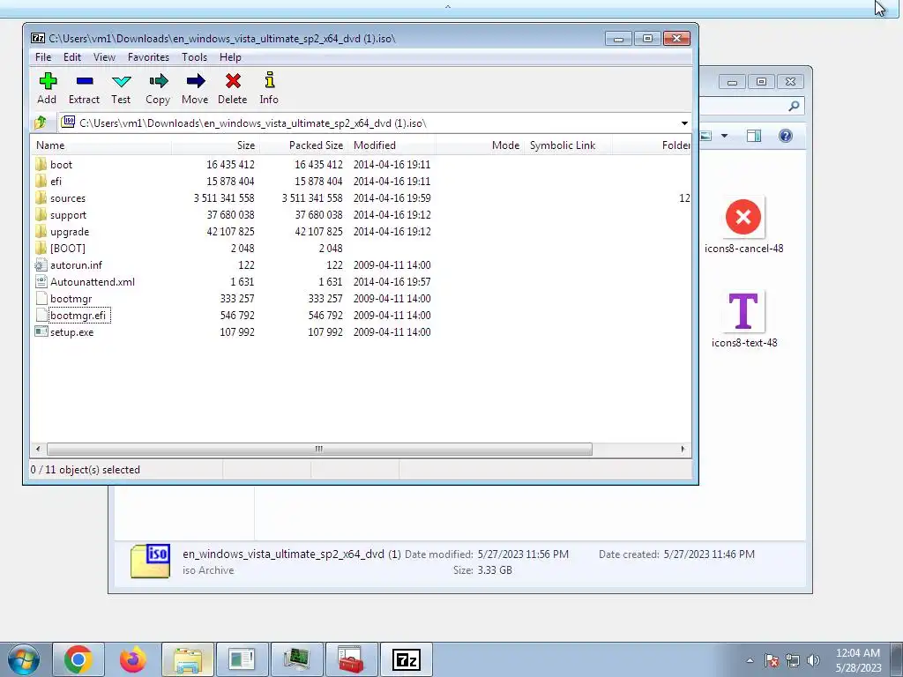Image resolution: width=903 pixels, height=677 pixels.
Task: Open Firefox from taskbar
Action: (x=133, y=659)
